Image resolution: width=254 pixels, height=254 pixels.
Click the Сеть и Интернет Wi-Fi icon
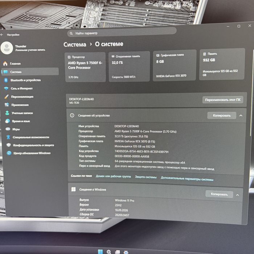6,89
